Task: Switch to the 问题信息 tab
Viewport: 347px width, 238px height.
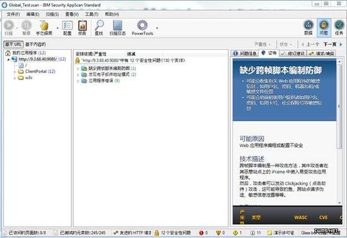Action: (x=245, y=54)
